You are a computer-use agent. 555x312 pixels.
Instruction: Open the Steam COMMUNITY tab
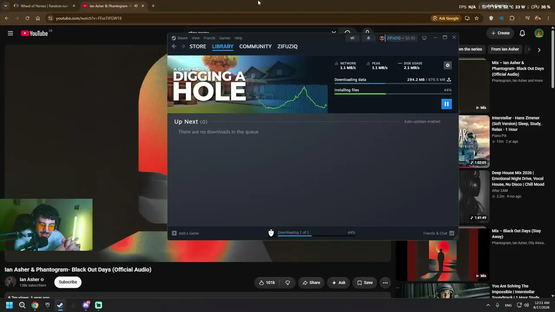tap(255, 46)
